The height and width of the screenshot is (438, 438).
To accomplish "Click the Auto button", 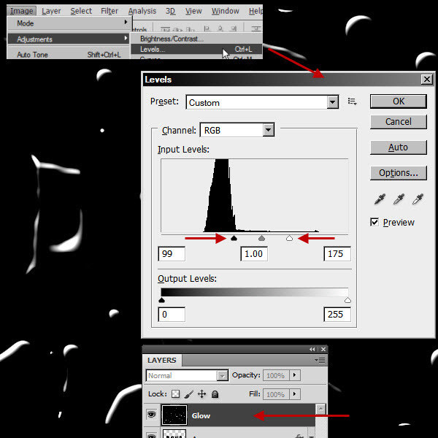I will [x=398, y=147].
